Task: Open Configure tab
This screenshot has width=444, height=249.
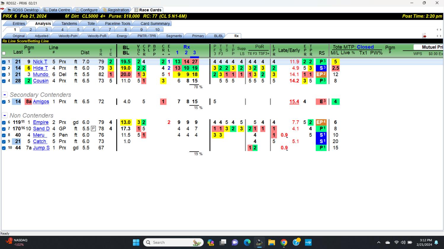Action: (x=86, y=10)
